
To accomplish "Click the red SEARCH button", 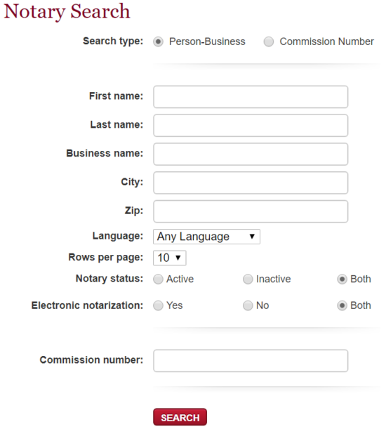I will (180, 417).
